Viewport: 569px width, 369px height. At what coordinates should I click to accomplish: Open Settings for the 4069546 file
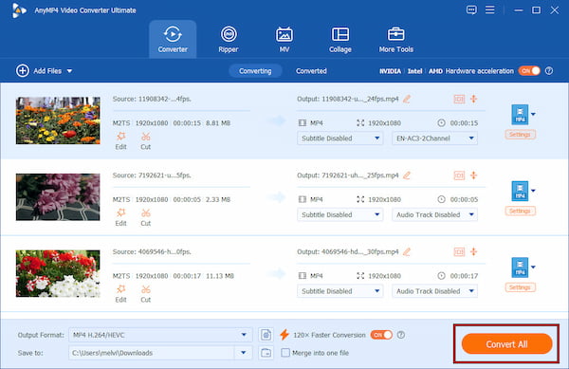520,287
